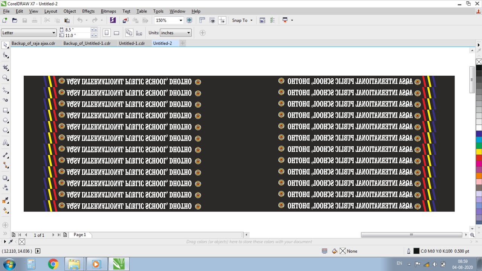Switch to Untitled-1.cdr document tab
The height and width of the screenshot is (271, 482).
pos(132,43)
